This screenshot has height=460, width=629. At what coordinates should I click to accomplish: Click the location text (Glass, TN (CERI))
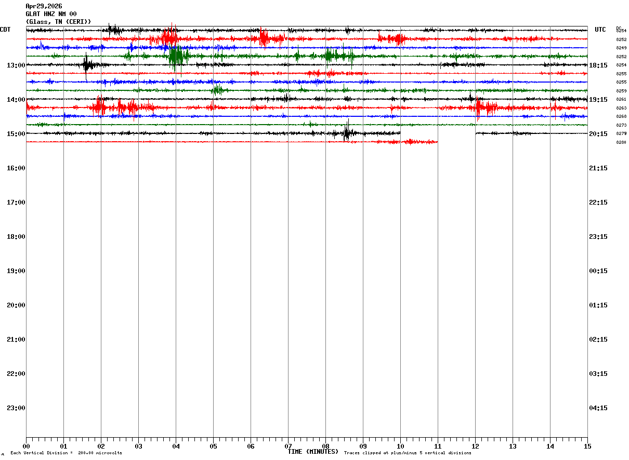58,22
